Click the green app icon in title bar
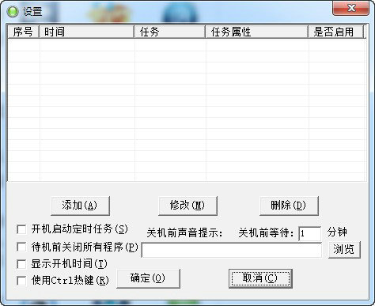This screenshot has width=375, height=306. pos(12,11)
